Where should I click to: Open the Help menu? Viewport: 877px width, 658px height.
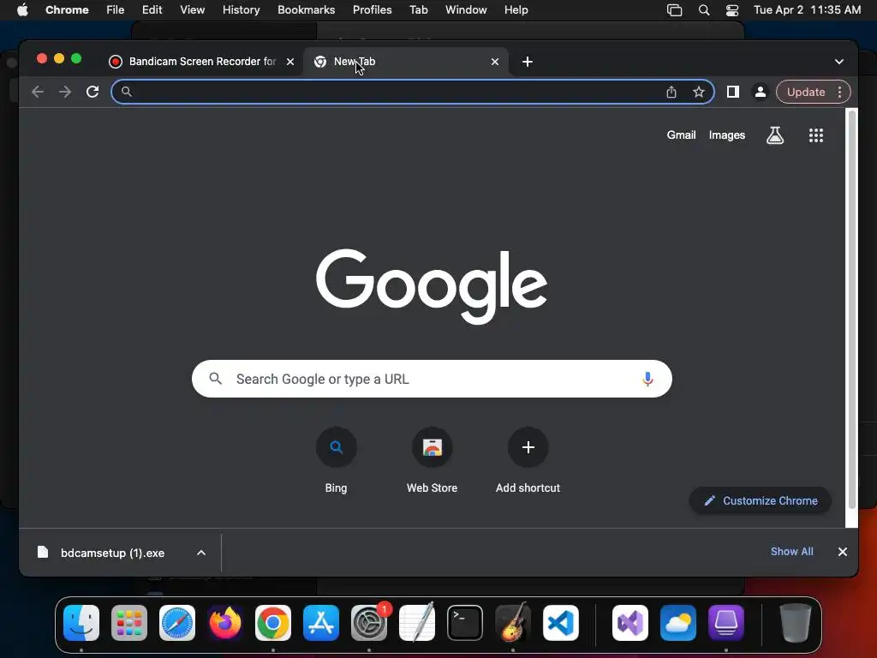[516, 10]
